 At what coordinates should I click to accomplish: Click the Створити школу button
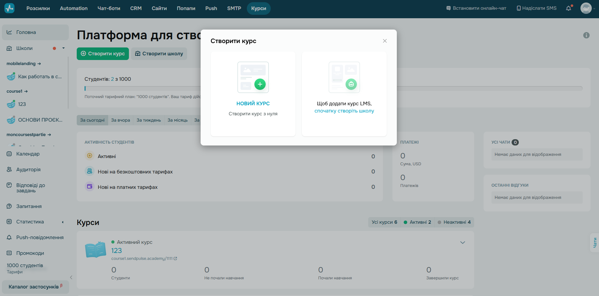[x=159, y=54]
